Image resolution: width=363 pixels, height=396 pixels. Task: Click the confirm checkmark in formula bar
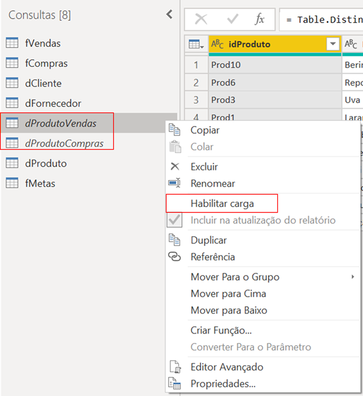(x=233, y=19)
